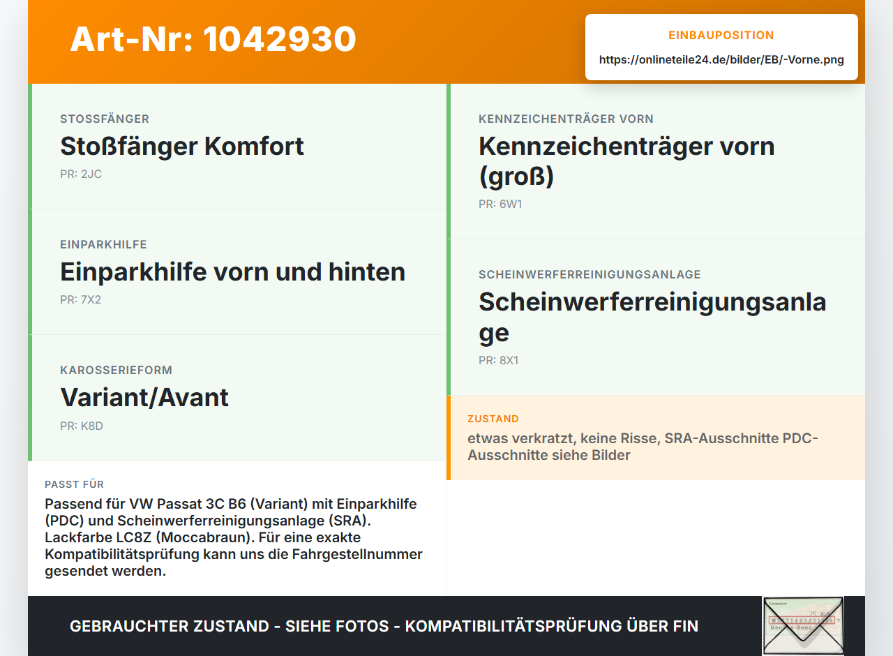Click the Passend für VW Passat description
The image size is (893, 656).
234,537
